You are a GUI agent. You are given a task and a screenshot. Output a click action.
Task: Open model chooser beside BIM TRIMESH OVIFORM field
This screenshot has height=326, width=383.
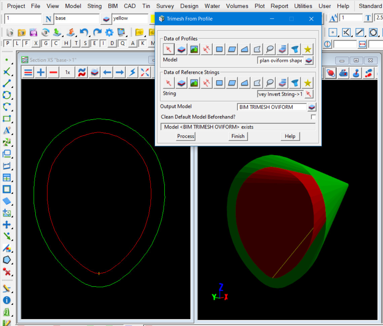coord(312,107)
